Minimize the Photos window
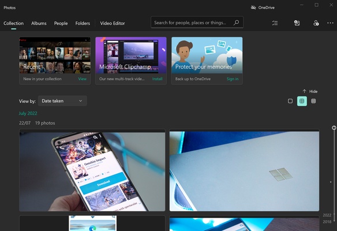Image resolution: width=337 pixels, height=231 pixels. pos(302,5)
